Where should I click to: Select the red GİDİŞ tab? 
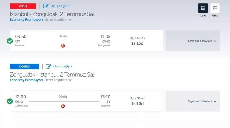tap(23, 6)
